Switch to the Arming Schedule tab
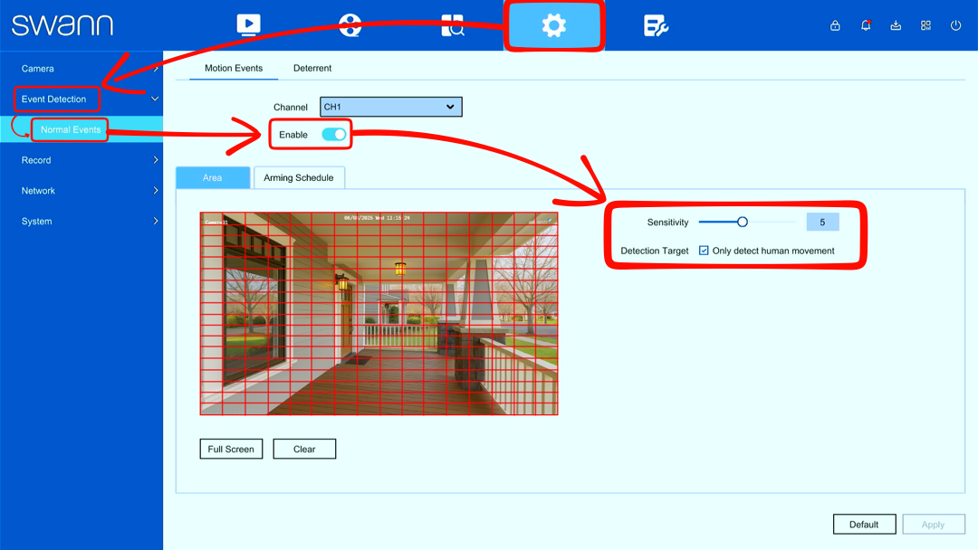The height and width of the screenshot is (550, 978). (299, 177)
